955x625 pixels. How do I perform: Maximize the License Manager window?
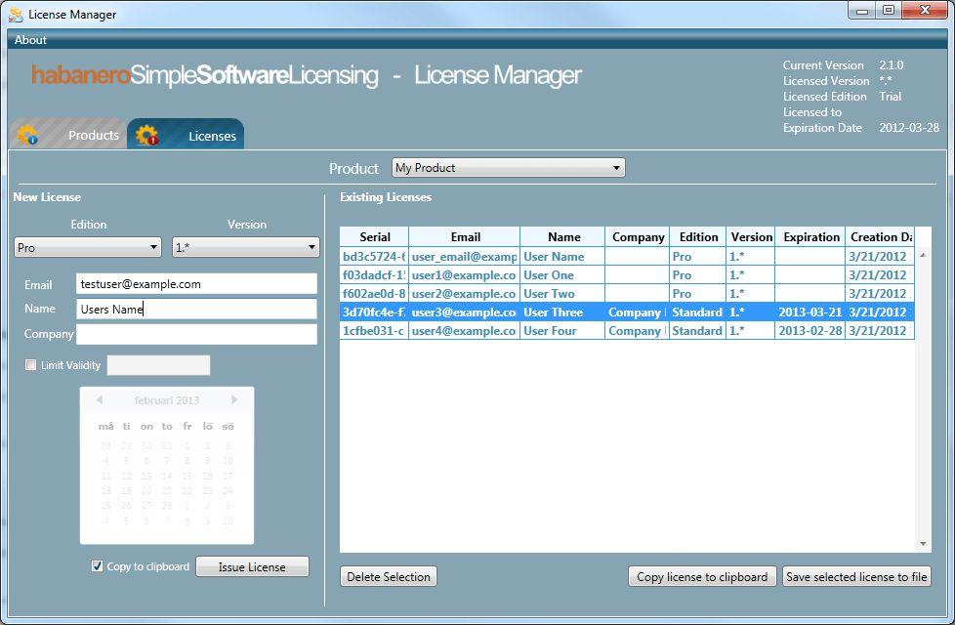(x=889, y=11)
